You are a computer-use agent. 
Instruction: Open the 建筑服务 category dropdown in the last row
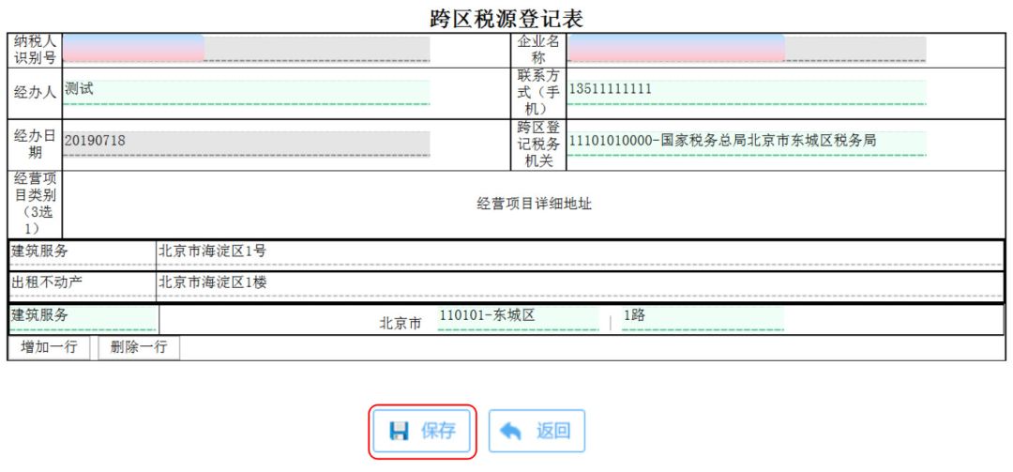[x=83, y=319]
